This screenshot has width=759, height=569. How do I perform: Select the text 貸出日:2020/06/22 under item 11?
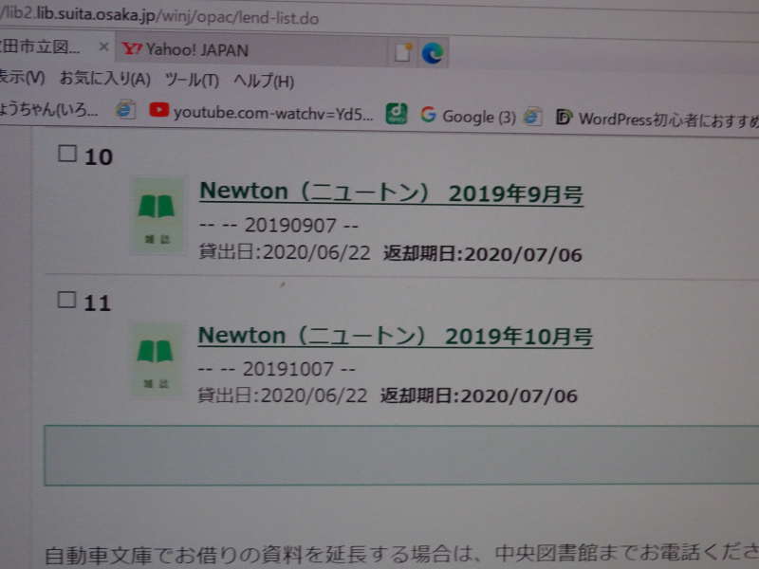pyautogui.click(x=282, y=395)
